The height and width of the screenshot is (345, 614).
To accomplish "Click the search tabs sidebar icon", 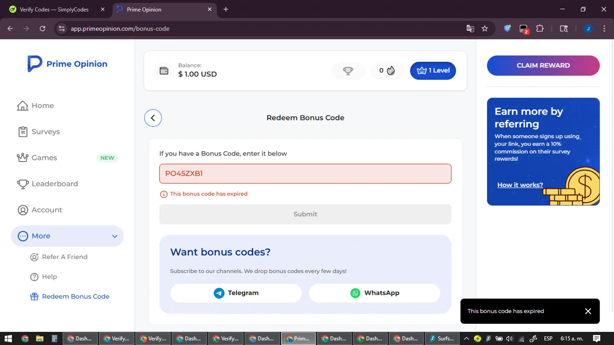I will click(564, 29).
